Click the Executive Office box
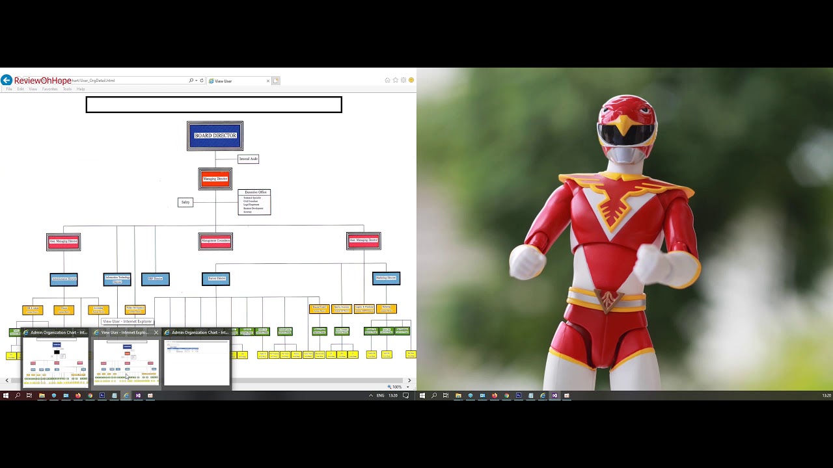Viewport: 833px width, 468px height. point(254,202)
